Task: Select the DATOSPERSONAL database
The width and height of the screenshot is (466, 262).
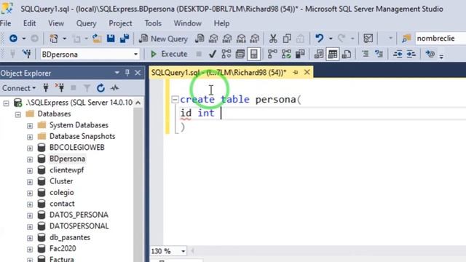Action: pos(79,226)
